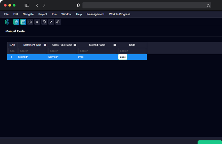Image resolution: width=222 pixels, height=144 pixels.
Task: Open the File menu
Action: coord(6,14)
